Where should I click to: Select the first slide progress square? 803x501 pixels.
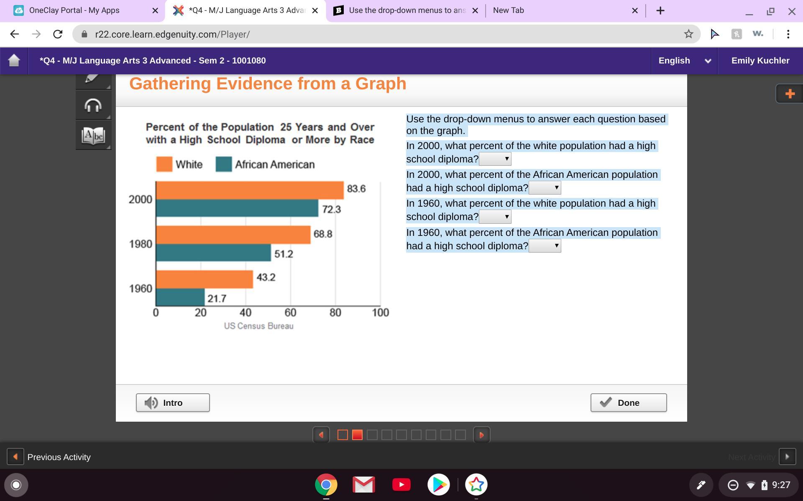click(x=342, y=435)
